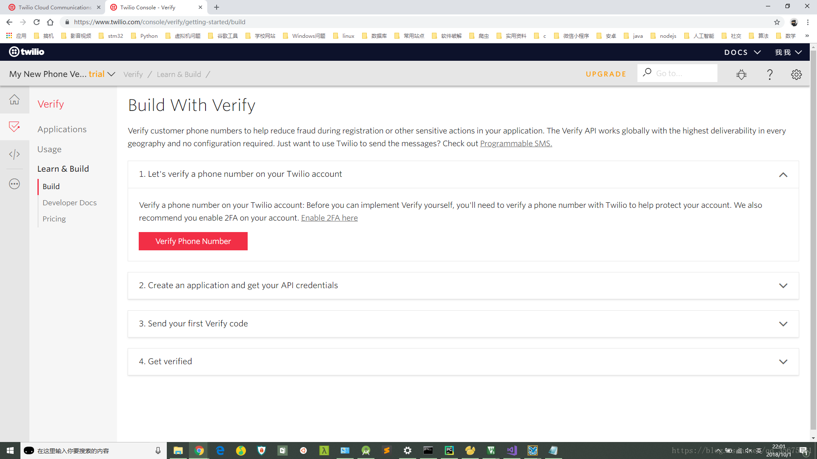Open Windows Start menu

click(10, 450)
